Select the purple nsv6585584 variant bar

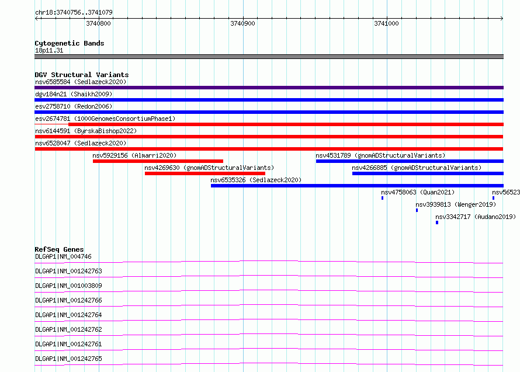pyautogui.click(x=269, y=88)
